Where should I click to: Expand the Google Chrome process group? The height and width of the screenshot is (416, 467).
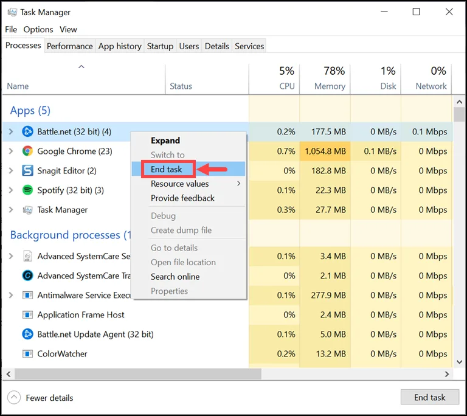pos(11,151)
